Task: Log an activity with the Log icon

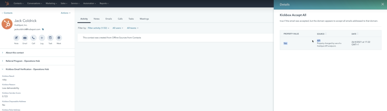Action: [x=42, y=38]
